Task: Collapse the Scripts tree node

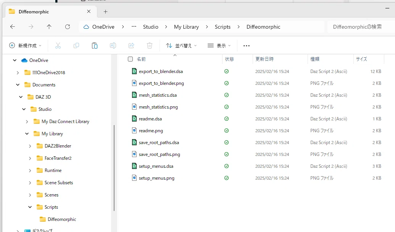Action: coord(30,207)
